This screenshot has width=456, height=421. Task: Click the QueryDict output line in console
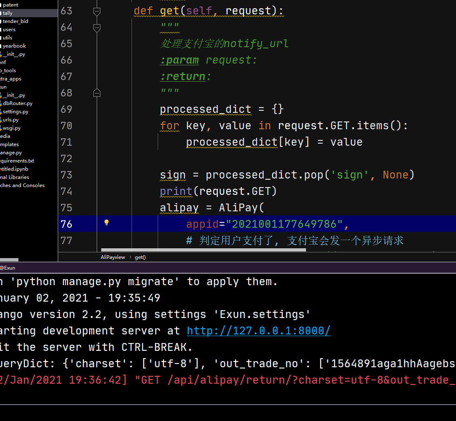point(228,364)
